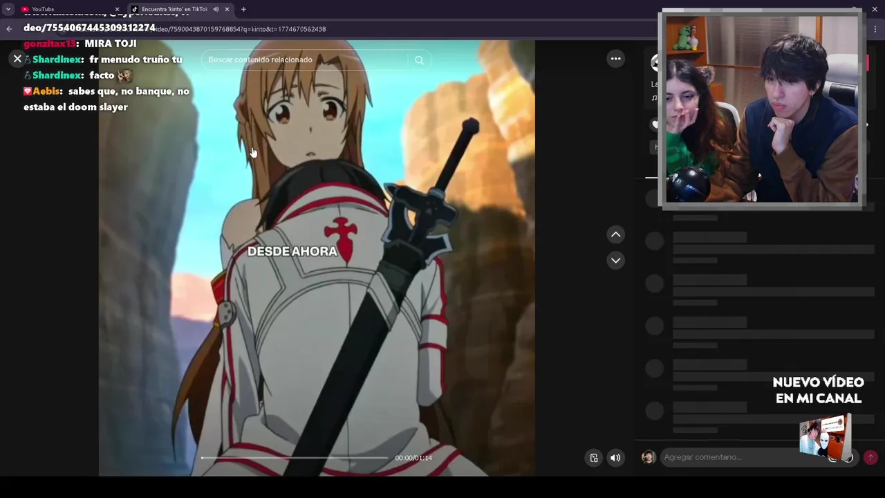Click the webcam overlay video
The height and width of the screenshot is (498, 885).
762,109
